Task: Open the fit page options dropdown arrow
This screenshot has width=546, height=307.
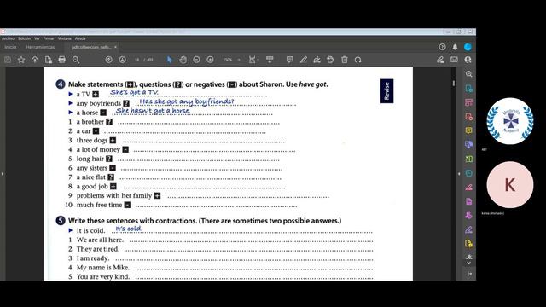Action: pos(258,60)
